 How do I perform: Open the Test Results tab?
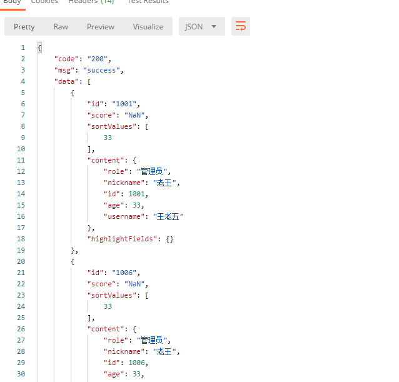coord(148,2)
